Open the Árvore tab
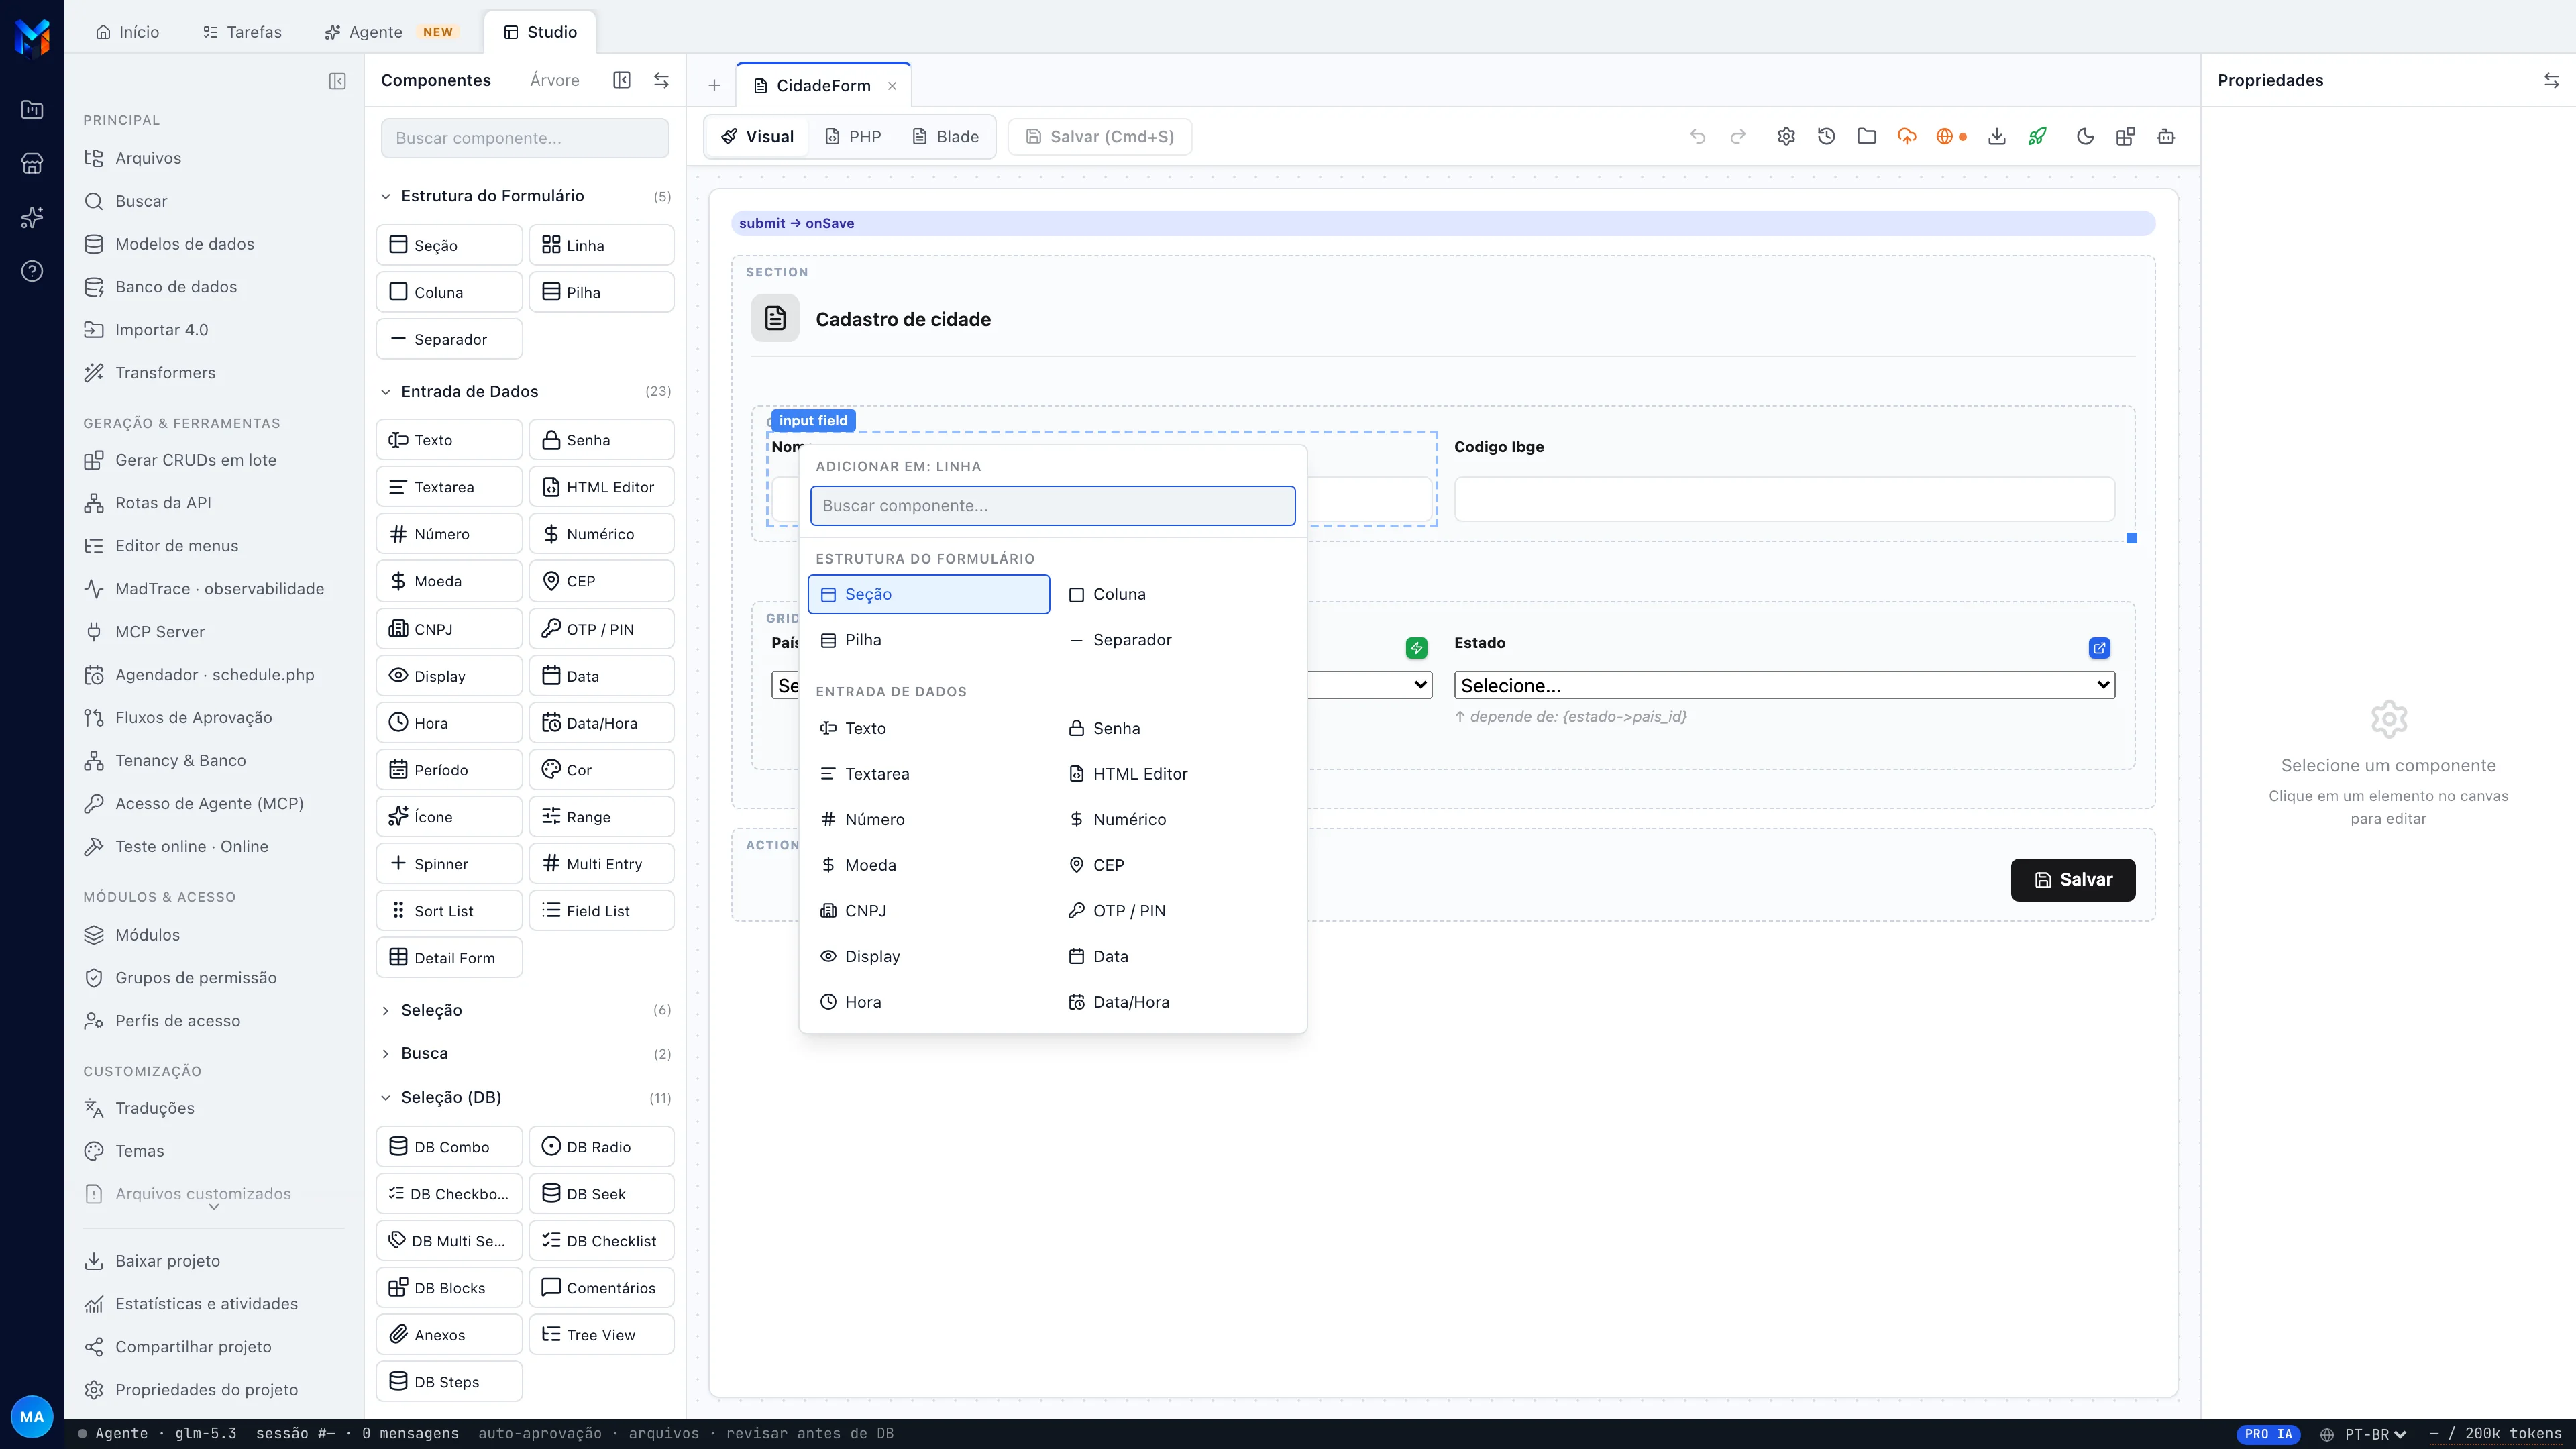The height and width of the screenshot is (1449, 2576). pos(554,80)
